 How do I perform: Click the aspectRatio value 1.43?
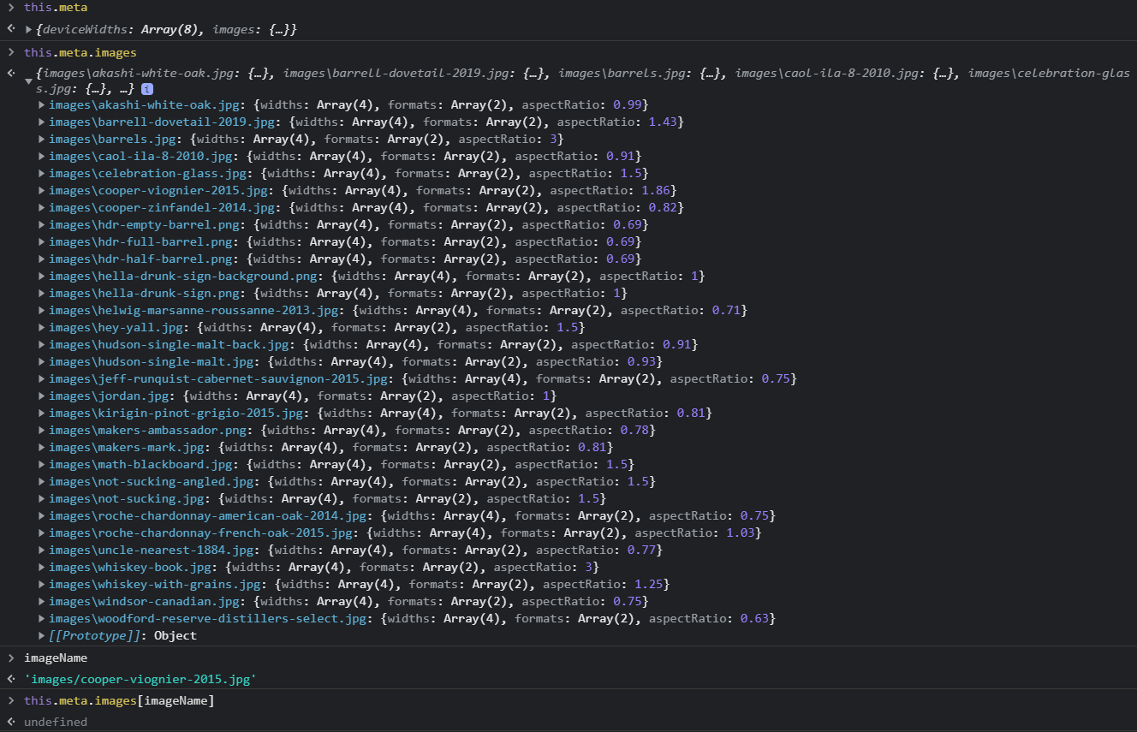coord(663,122)
